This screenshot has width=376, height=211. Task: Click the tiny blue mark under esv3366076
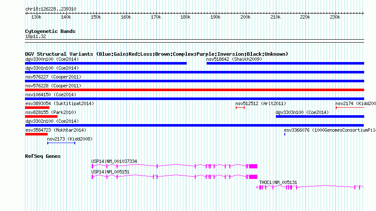[285, 134]
